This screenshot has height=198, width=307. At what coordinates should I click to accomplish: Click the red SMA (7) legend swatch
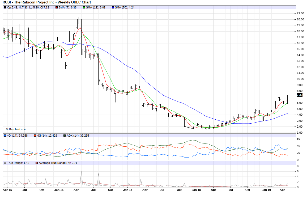pyautogui.click(x=57, y=8)
